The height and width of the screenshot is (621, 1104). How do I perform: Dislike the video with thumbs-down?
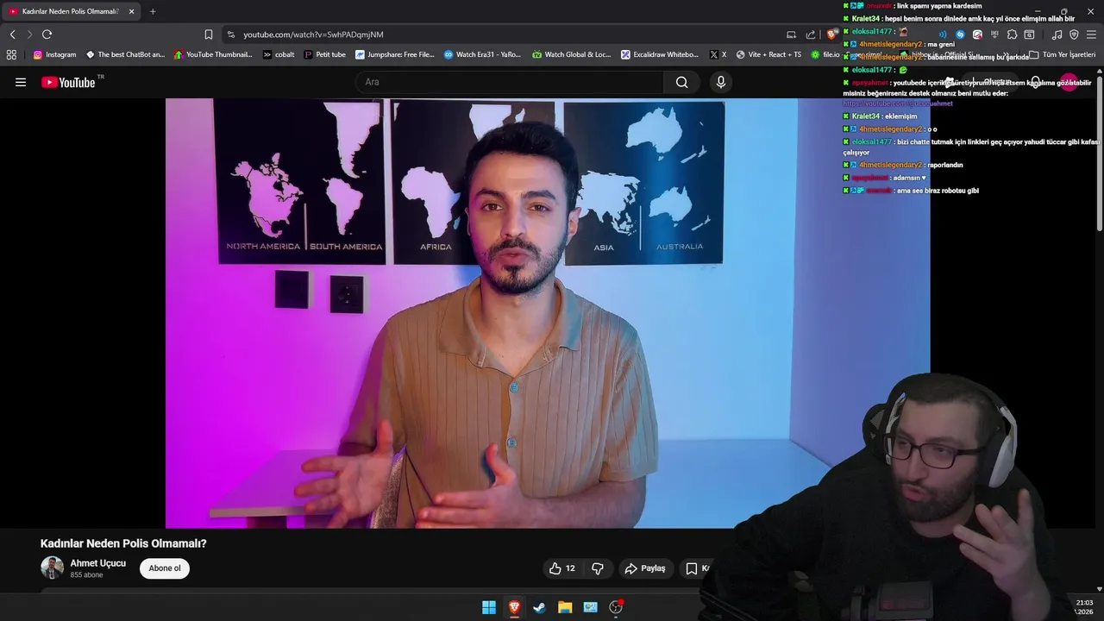tap(598, 568)
